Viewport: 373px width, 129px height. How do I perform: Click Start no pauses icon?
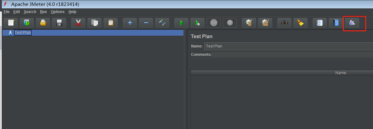pos(197,23)
